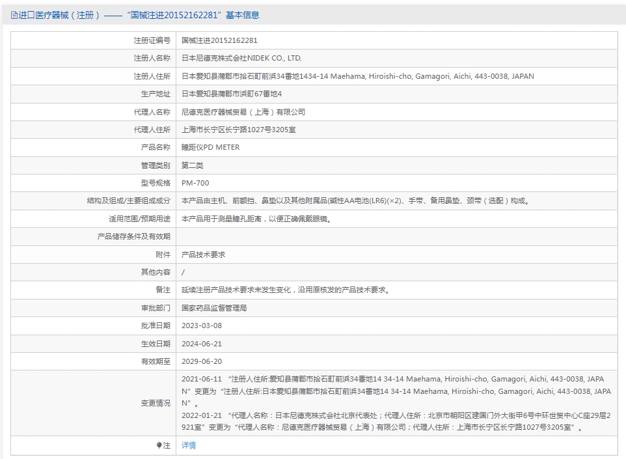626x459 pixels.
Task: Click the document icon beside the page title
Action: coord(14,15)
